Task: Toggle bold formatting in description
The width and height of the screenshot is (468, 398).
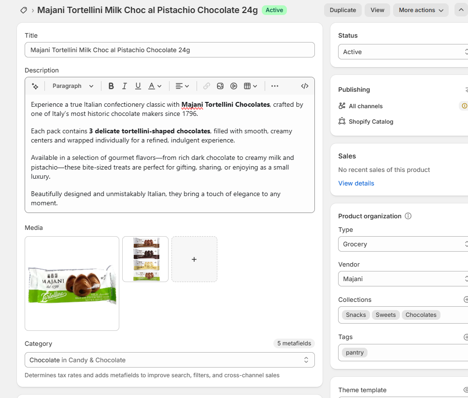Action: pos(111,86)
